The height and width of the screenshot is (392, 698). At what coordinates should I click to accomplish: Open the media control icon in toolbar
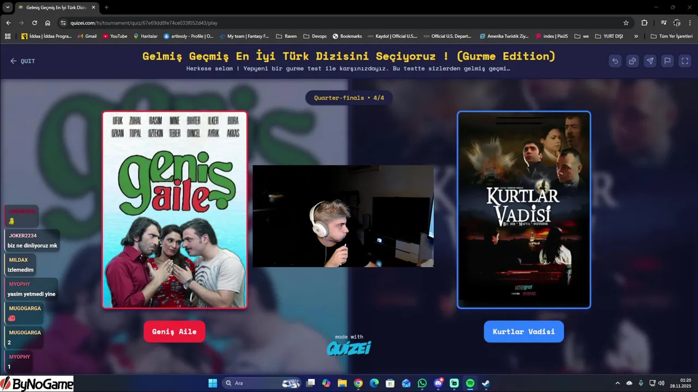click(664, 23)
